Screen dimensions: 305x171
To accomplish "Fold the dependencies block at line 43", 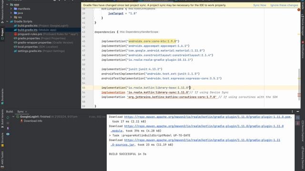I will coord(93,32).
